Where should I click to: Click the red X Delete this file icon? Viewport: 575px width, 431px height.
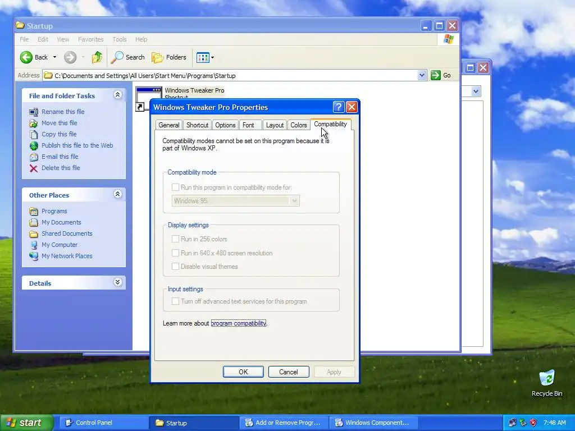point(34,168)
